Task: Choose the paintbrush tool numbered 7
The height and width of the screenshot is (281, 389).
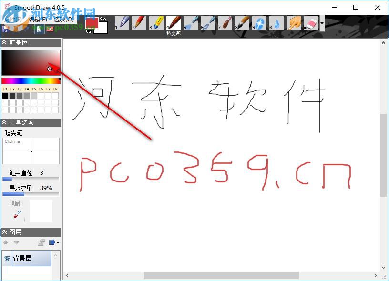Action: click(x=225, y=22)
